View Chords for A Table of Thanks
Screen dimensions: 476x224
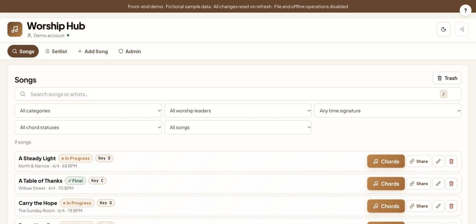pyautogui.click(x=386, y=184)
